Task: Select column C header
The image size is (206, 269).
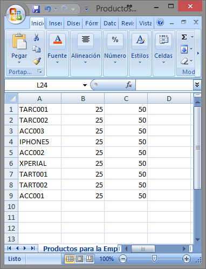Action: pos(126,98)
